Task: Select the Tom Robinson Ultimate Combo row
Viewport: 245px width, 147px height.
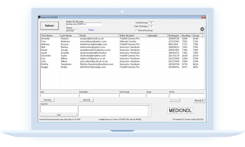Action: pyautogui.click(x=100, y=41)
